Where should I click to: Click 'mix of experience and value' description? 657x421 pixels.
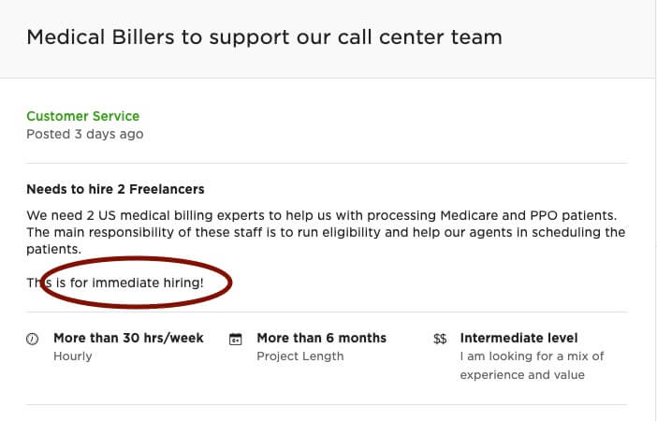(x=533, y=365)
